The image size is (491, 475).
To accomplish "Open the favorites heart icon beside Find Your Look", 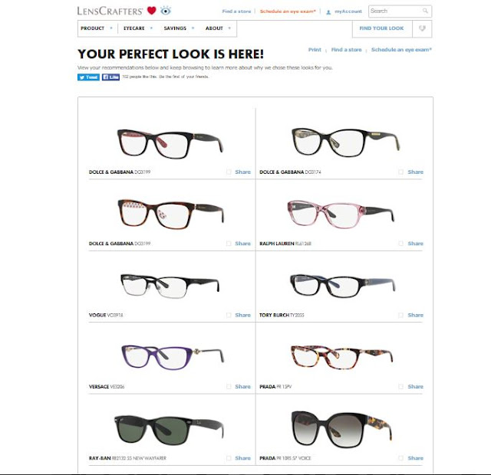I will (x=422, y=28).
